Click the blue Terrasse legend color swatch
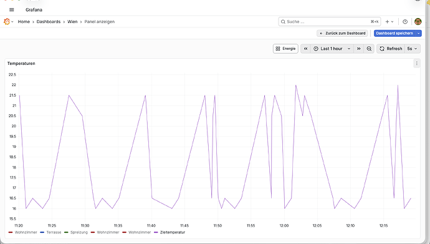Screen dimensions: 430x244 coord(42,232)
